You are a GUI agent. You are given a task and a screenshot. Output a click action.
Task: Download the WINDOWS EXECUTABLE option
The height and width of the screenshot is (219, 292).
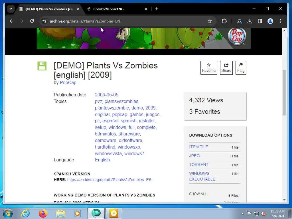202,176
